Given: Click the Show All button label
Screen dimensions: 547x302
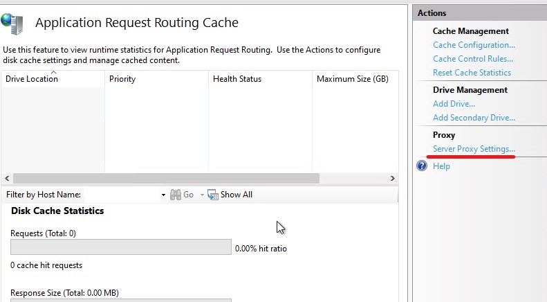Looking at the screenshot, I should point(237,195).
